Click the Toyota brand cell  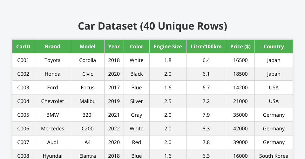coord(52,60)
